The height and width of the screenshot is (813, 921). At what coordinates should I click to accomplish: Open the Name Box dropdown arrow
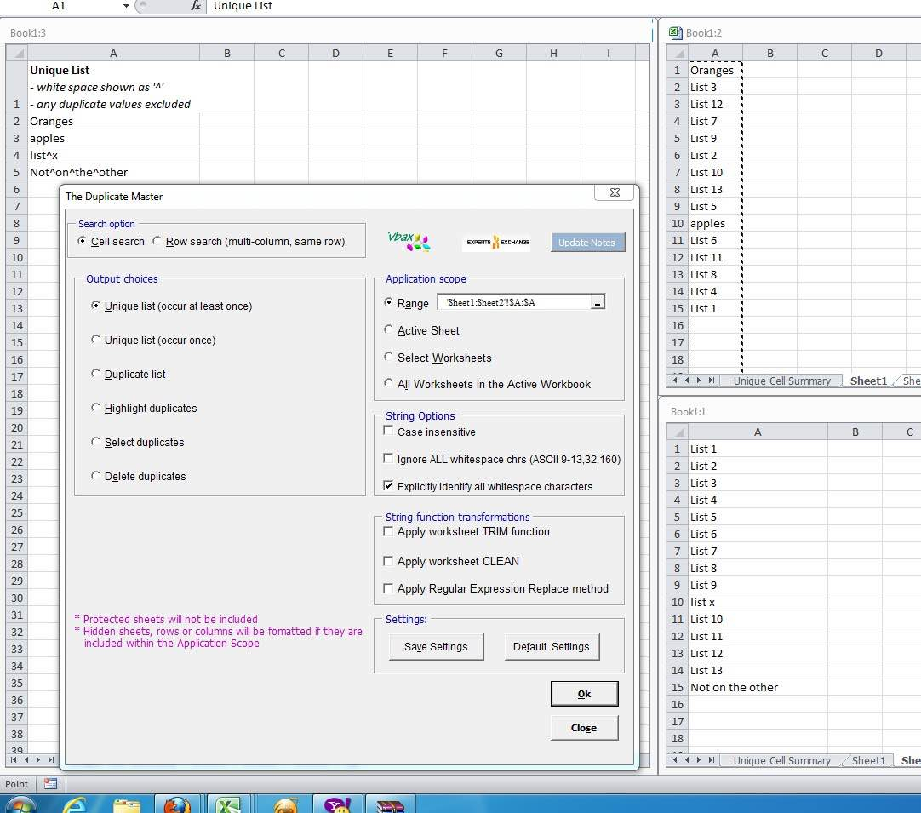pos(125,7)
